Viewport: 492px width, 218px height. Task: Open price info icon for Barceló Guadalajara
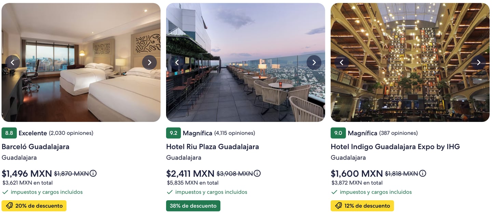[x=93, y=173]
